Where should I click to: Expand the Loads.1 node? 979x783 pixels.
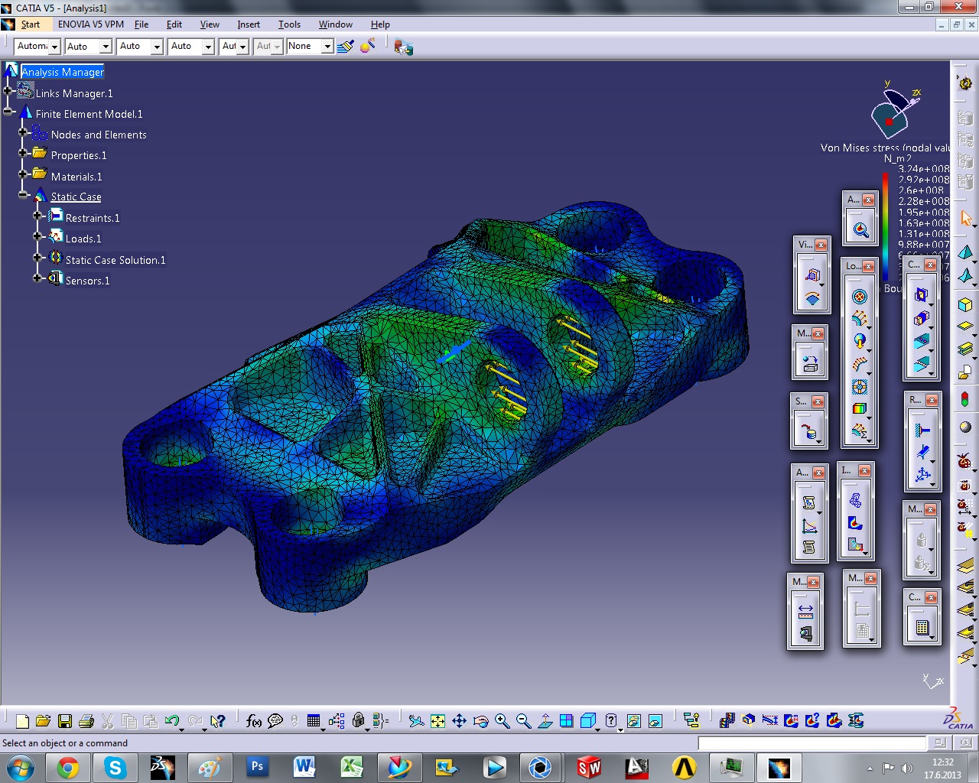pos(37,236)
